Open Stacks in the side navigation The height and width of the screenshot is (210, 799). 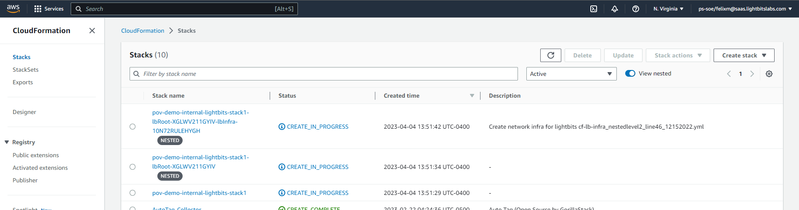pos(21,57)
